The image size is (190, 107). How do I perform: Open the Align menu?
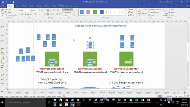(x=140, y=12)
